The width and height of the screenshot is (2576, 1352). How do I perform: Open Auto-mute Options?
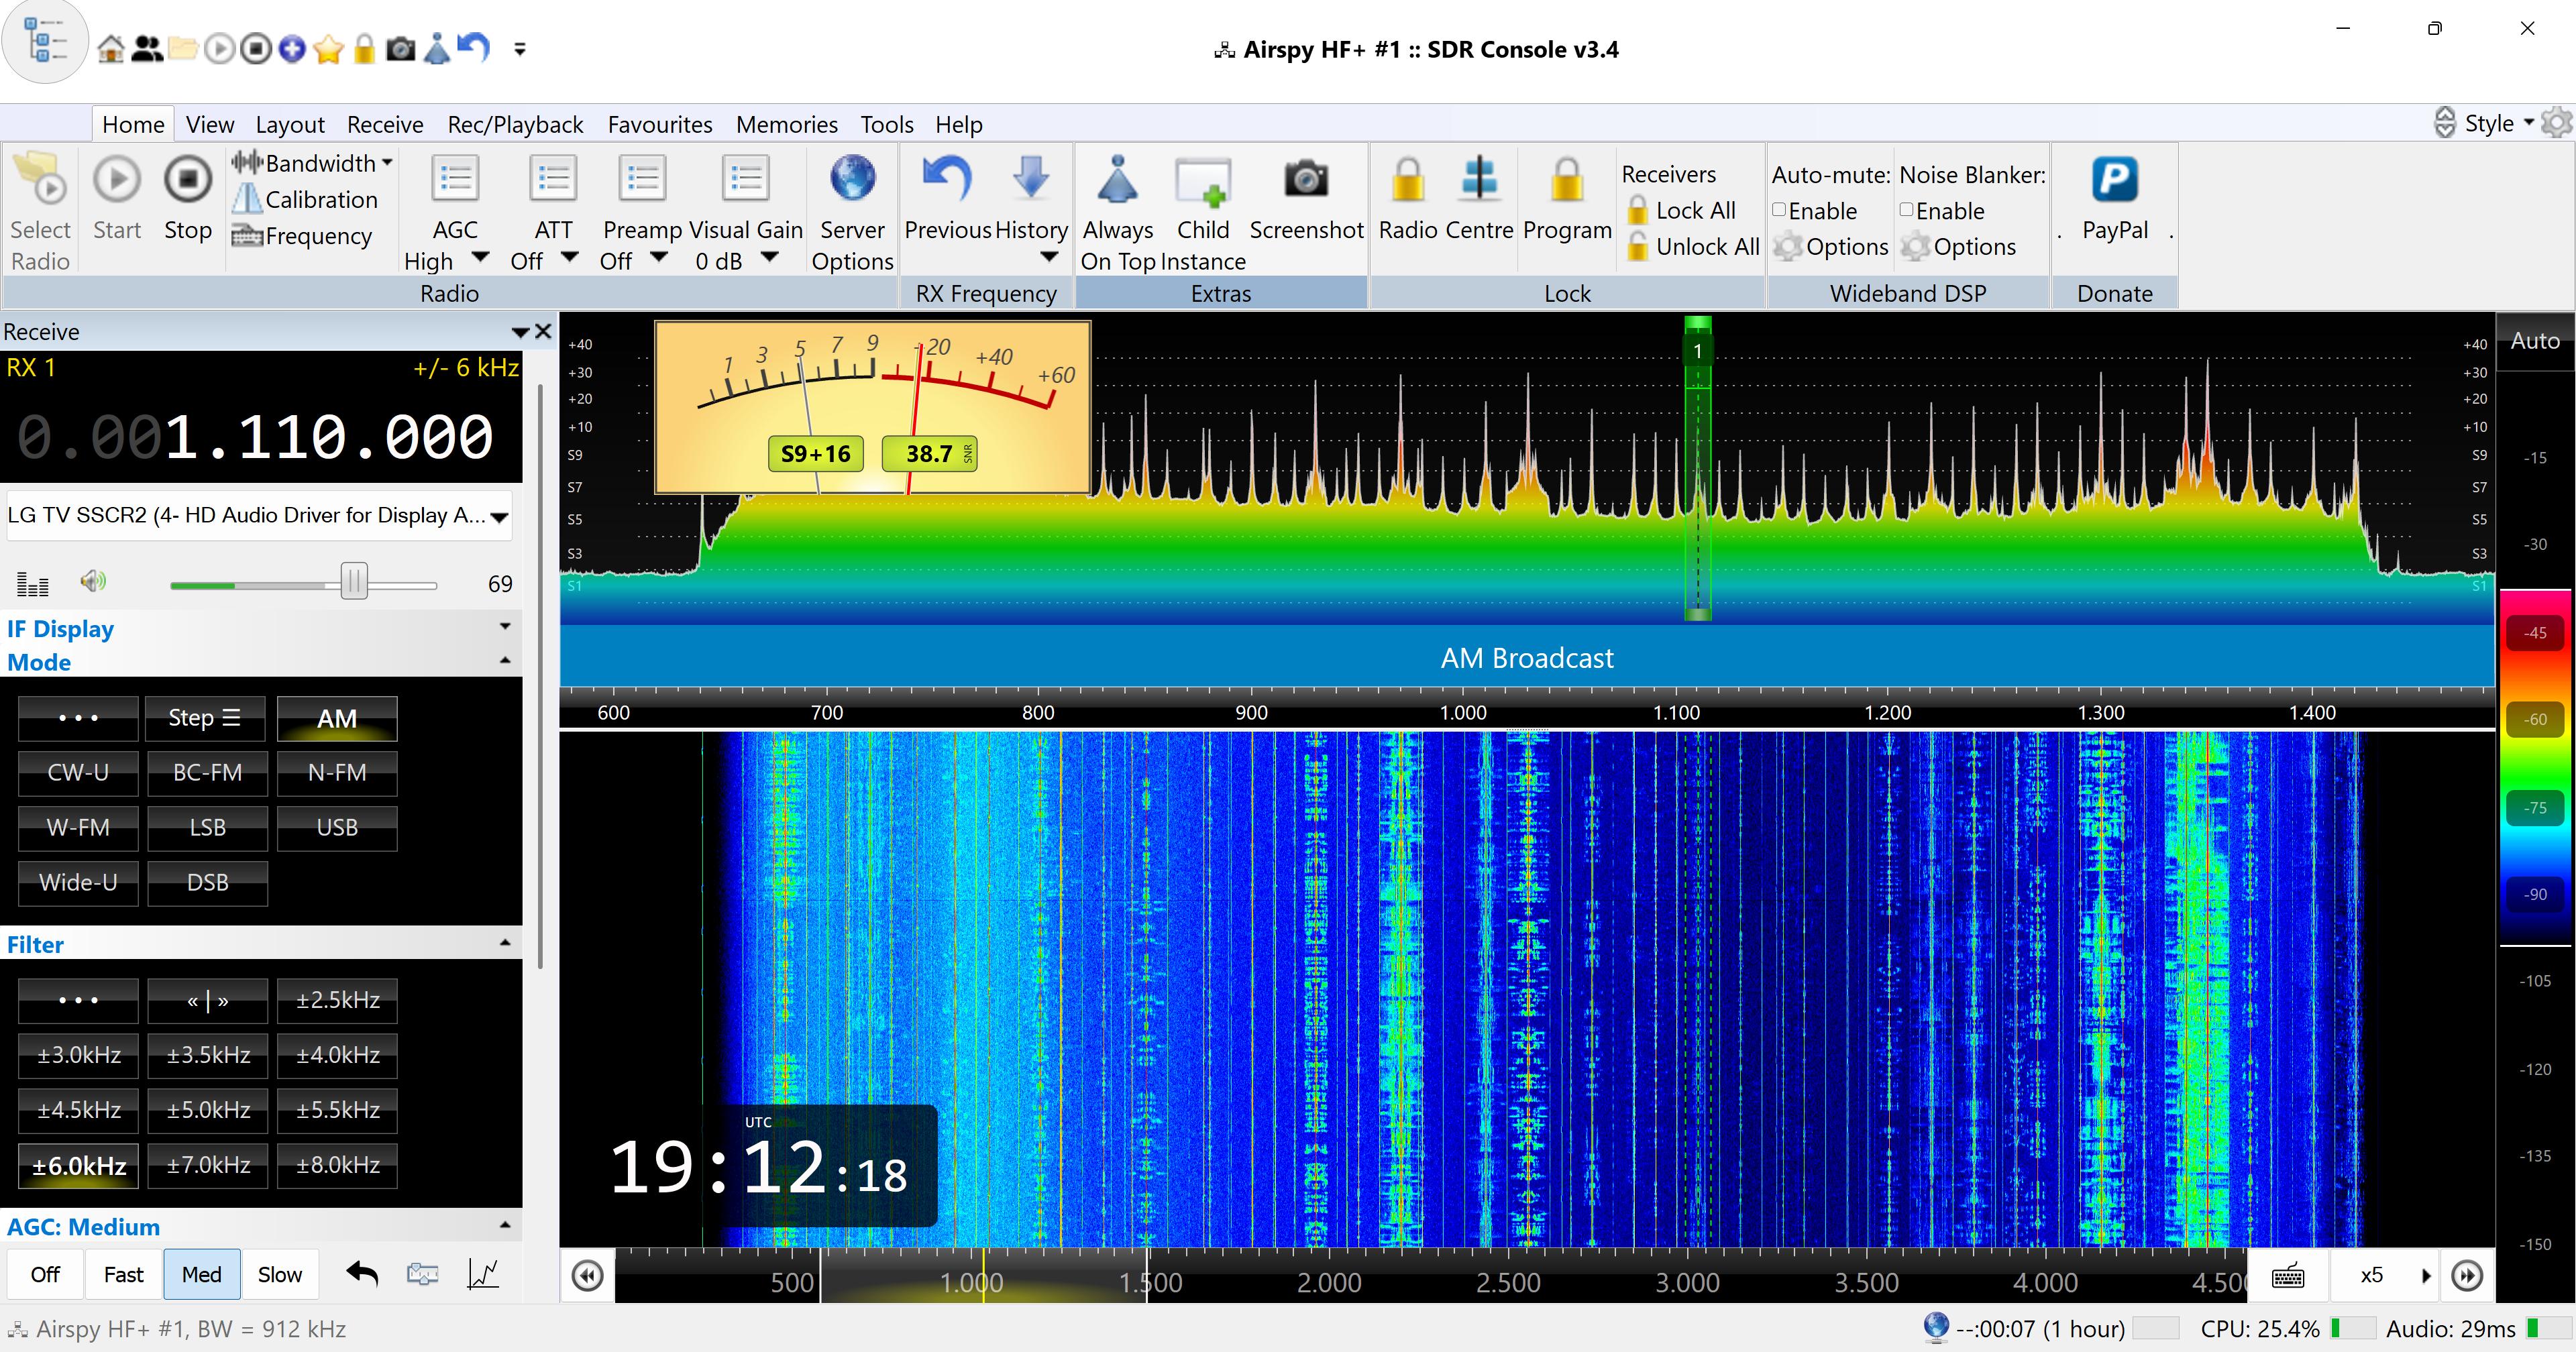1831,246
